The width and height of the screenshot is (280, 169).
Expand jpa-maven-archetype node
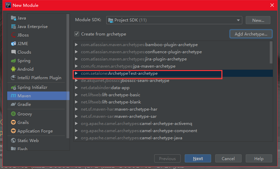pyautogui.click(x=76, y=66)
